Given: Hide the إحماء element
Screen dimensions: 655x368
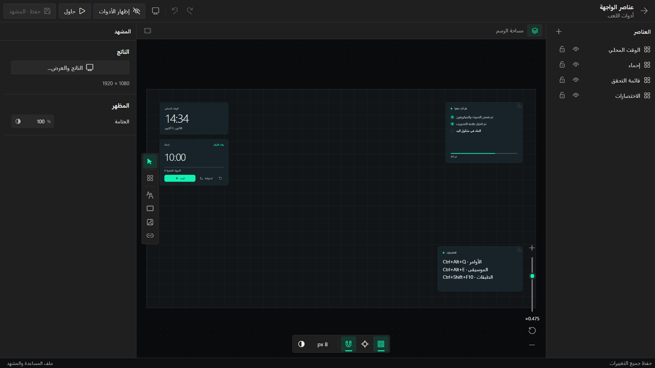Looking at the screenshot, I should (576, 65).
